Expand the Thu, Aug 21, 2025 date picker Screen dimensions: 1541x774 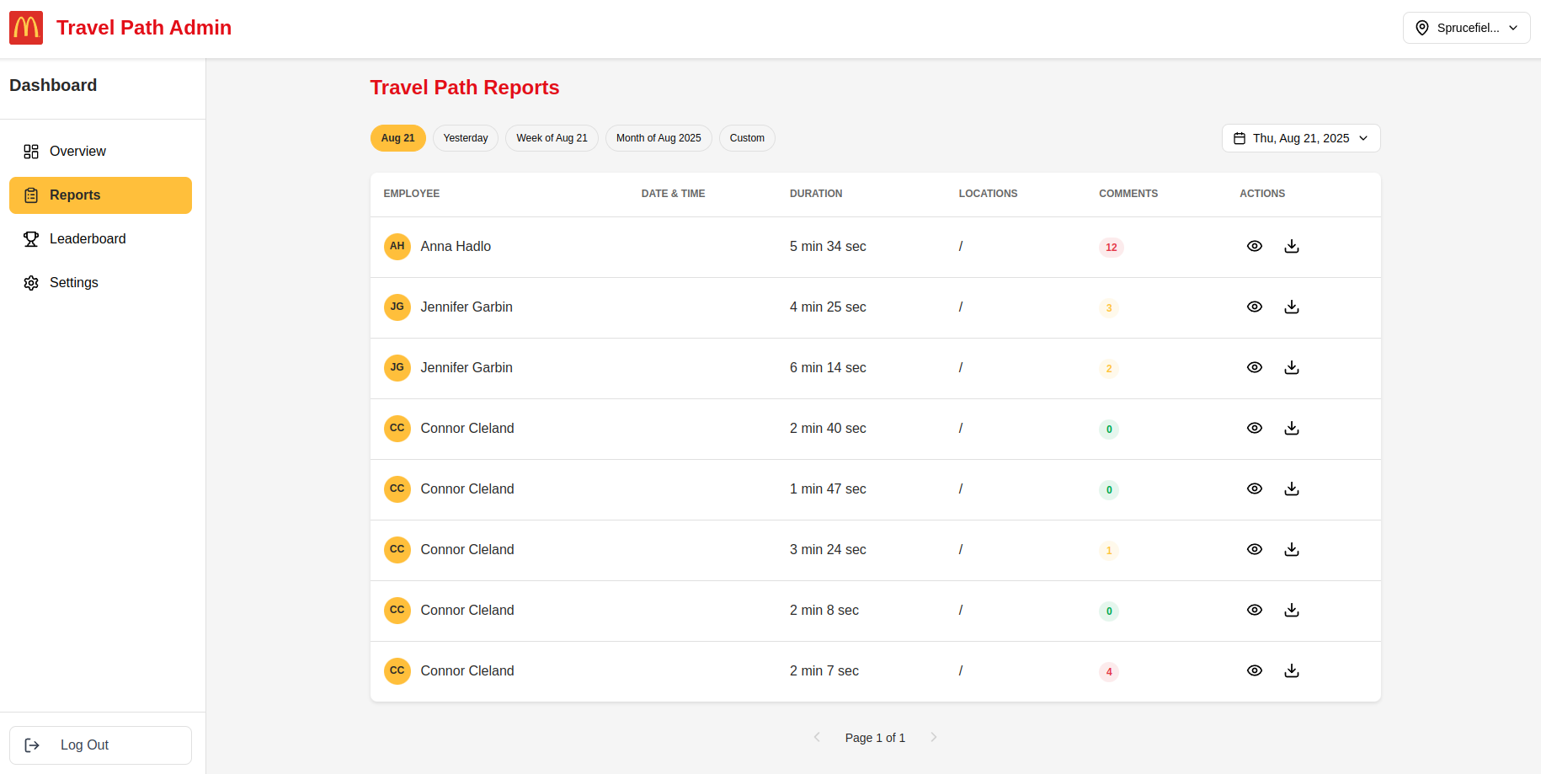coord(1300,138)
